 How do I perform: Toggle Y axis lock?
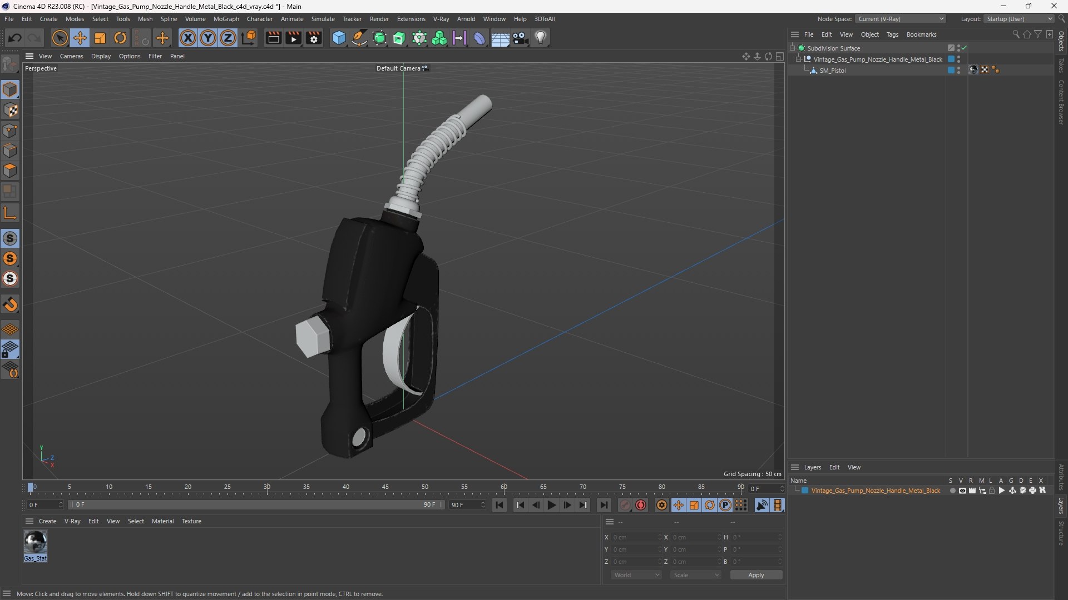click(x=208, y=38)
